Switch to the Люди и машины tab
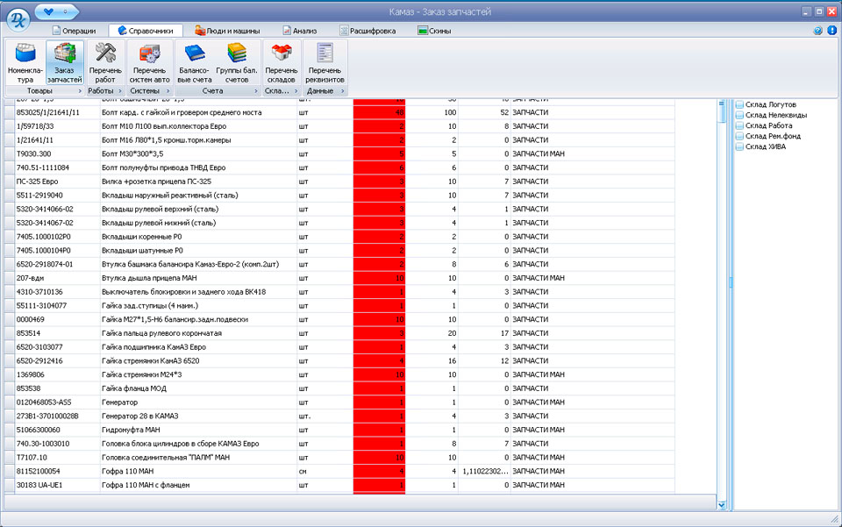Viewport: 842px width, 527px height. coord(227,31)
